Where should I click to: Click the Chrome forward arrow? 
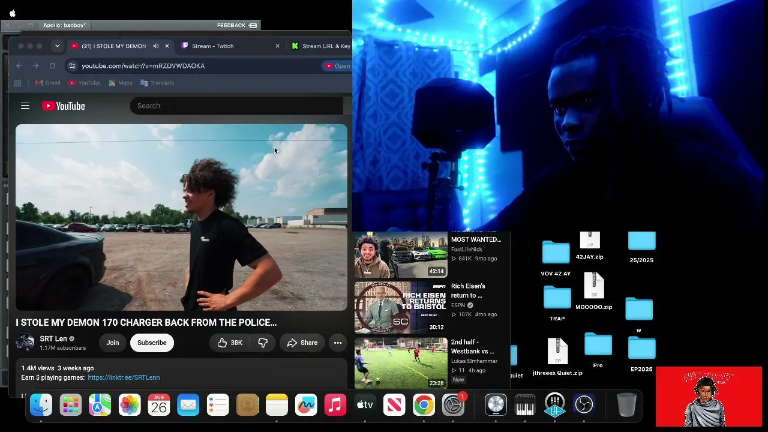click(x=35, y=66)
